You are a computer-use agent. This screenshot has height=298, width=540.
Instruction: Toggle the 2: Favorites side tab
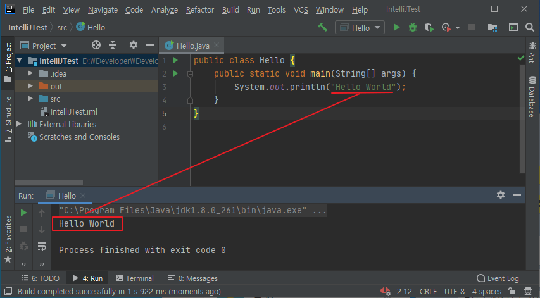point(8,239)
